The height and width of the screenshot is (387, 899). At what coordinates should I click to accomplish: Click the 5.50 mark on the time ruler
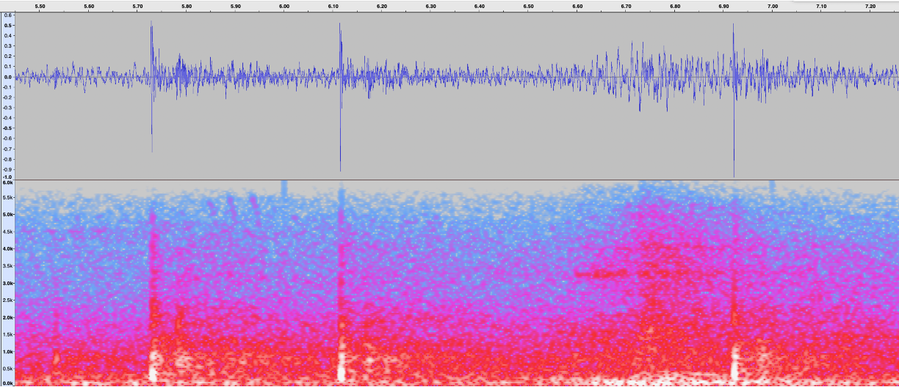(40, 6)
